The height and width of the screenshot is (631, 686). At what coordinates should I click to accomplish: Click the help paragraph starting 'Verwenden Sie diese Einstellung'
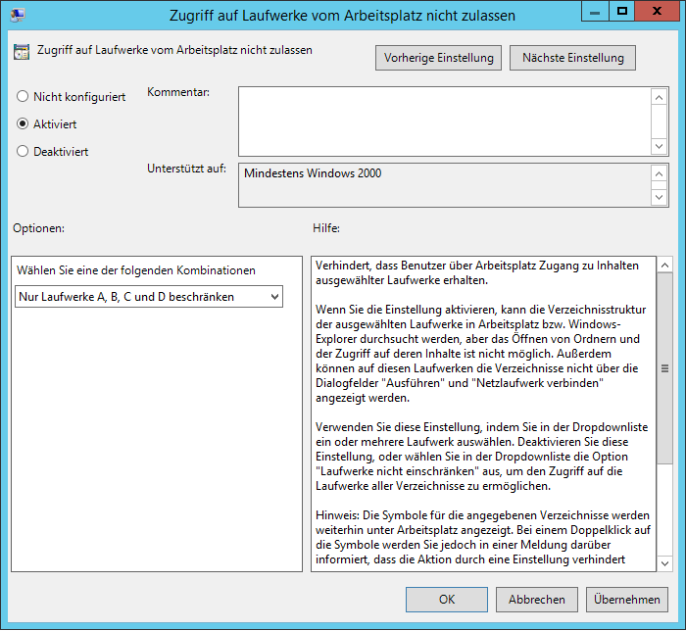(x=482, y=457)
